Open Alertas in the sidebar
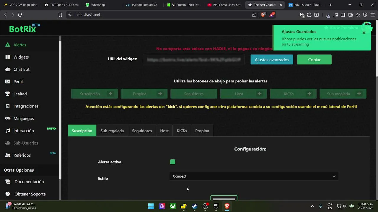 coord(20,45)
